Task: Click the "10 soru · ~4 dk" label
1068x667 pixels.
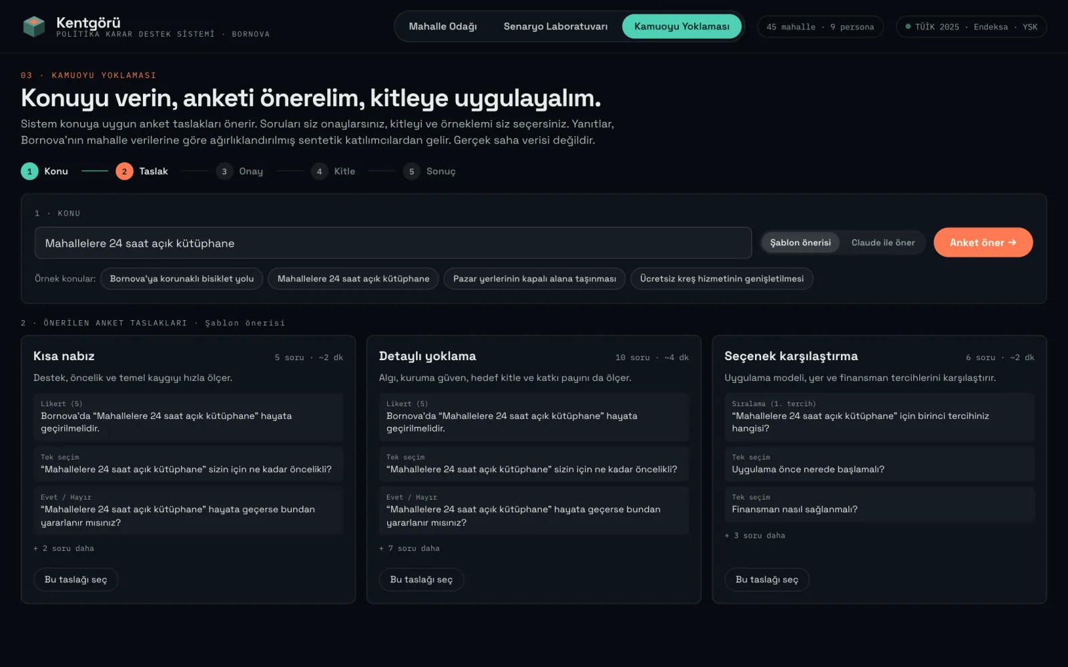Action: click(x=652, y=358)
